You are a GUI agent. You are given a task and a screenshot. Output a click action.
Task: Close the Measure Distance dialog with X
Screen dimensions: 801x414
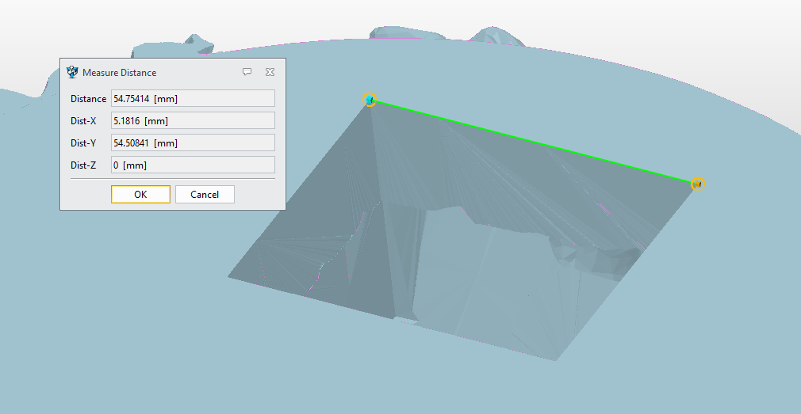[x=270, y=72]
